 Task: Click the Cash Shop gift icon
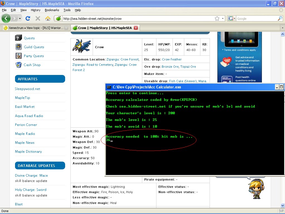(19, 65)
